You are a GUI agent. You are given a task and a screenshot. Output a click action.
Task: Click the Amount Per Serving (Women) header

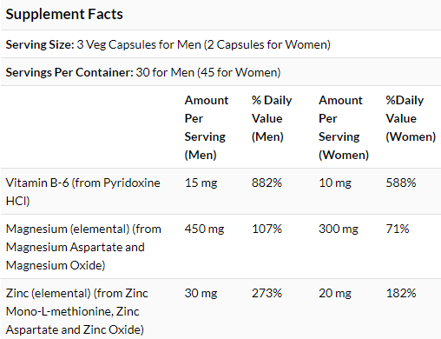pyautogui.click(x=344, y=128)
